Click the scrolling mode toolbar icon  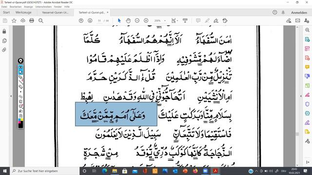(x=185, y=20)
